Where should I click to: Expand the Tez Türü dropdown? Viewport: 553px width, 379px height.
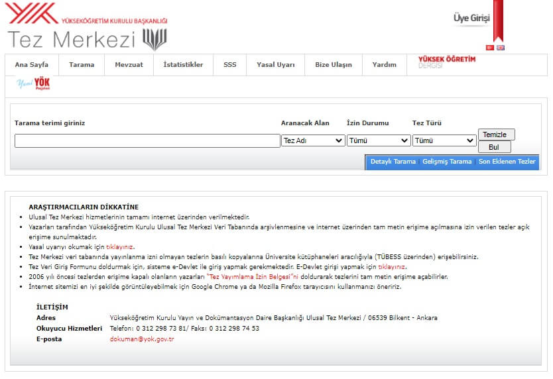click(x=444, y=140)
